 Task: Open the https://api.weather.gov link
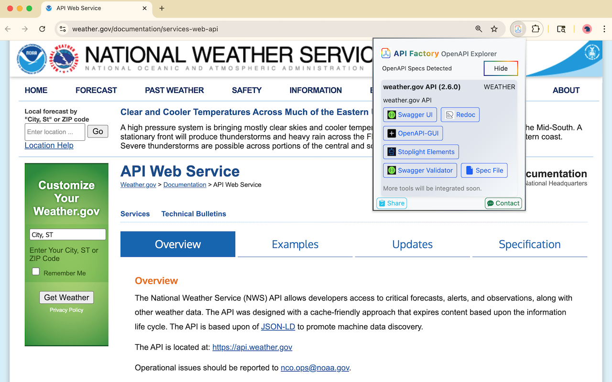[x=252, y=347]
